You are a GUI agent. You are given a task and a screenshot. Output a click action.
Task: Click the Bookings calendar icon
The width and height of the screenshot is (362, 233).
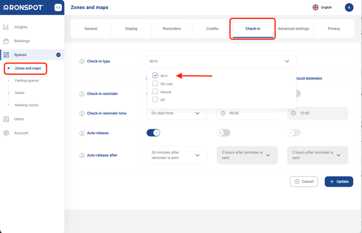click(6, 41)
